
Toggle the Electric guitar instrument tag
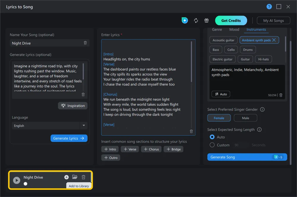(222, 59)
